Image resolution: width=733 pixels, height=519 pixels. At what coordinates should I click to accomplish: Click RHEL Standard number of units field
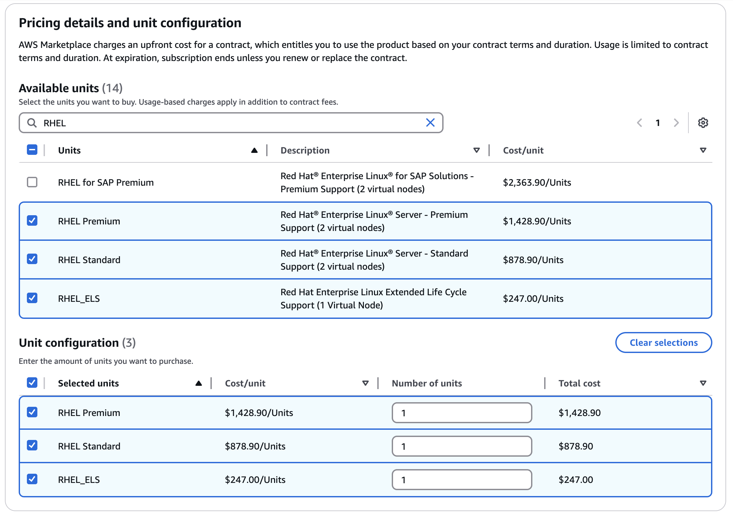pos(462,446)
